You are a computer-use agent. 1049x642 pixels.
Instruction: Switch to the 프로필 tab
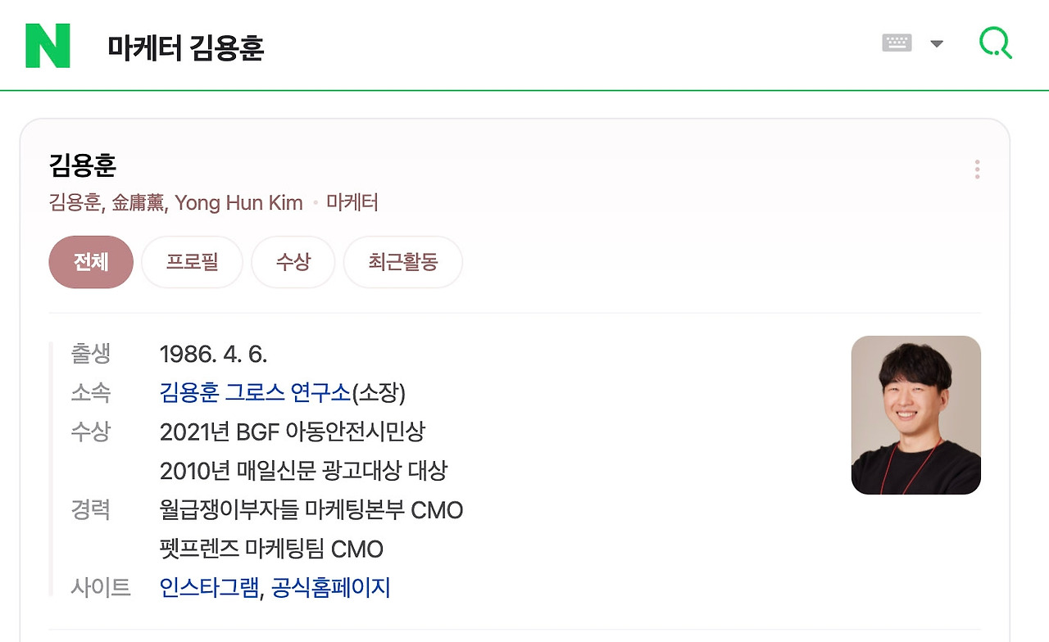tap(191, 261)
